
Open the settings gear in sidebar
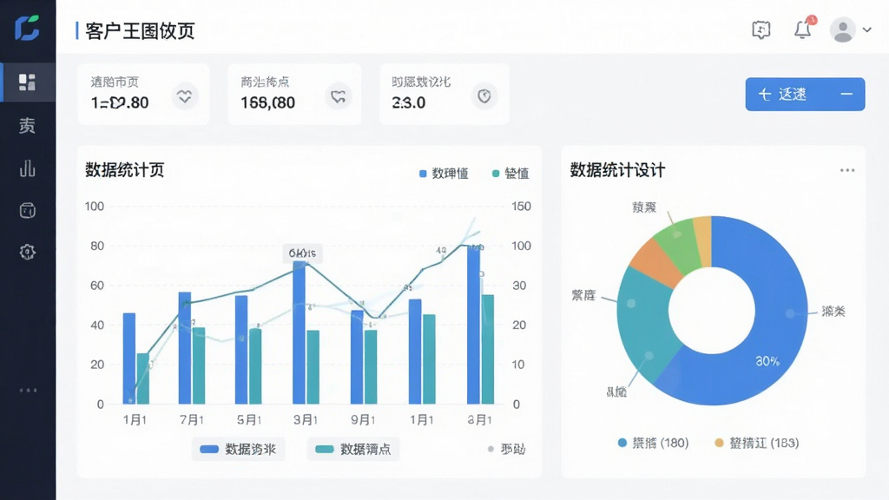pos(27,252)
